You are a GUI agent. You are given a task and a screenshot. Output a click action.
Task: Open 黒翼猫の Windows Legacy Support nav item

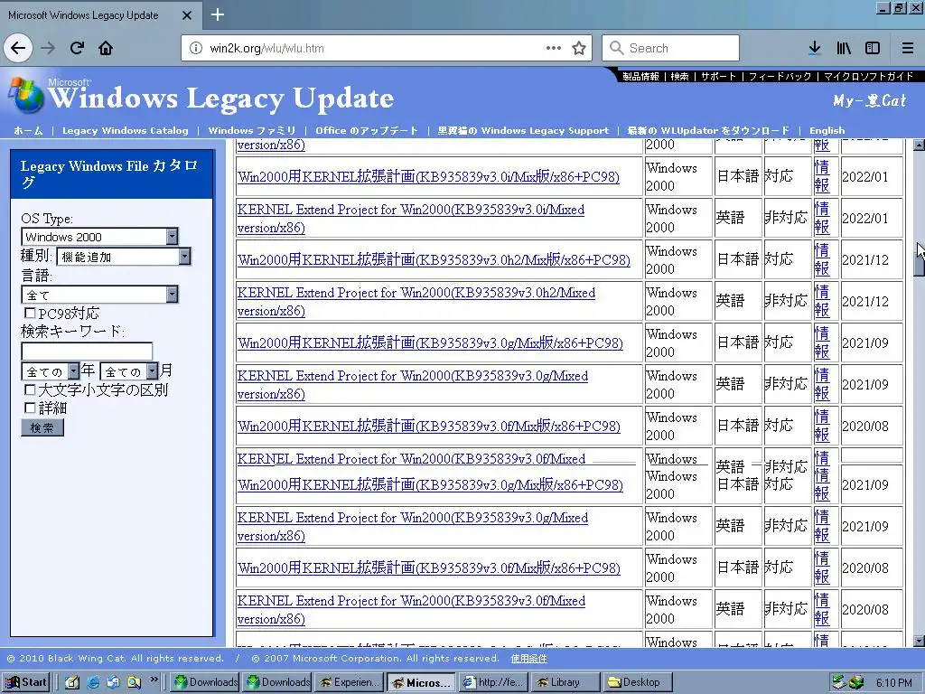pos(523,130)
